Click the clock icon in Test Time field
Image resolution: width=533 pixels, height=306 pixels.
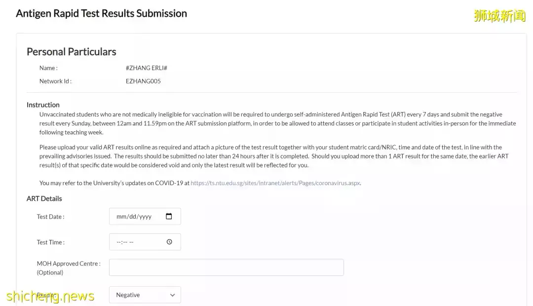169,242
